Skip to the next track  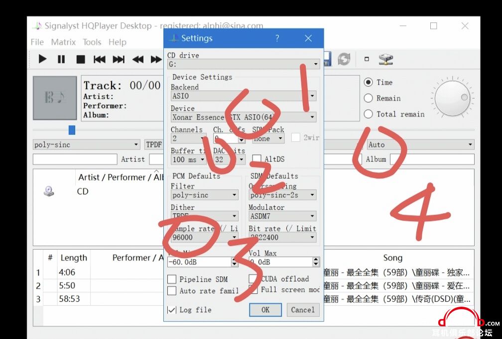pyautogui.click(x=119, y=60)
